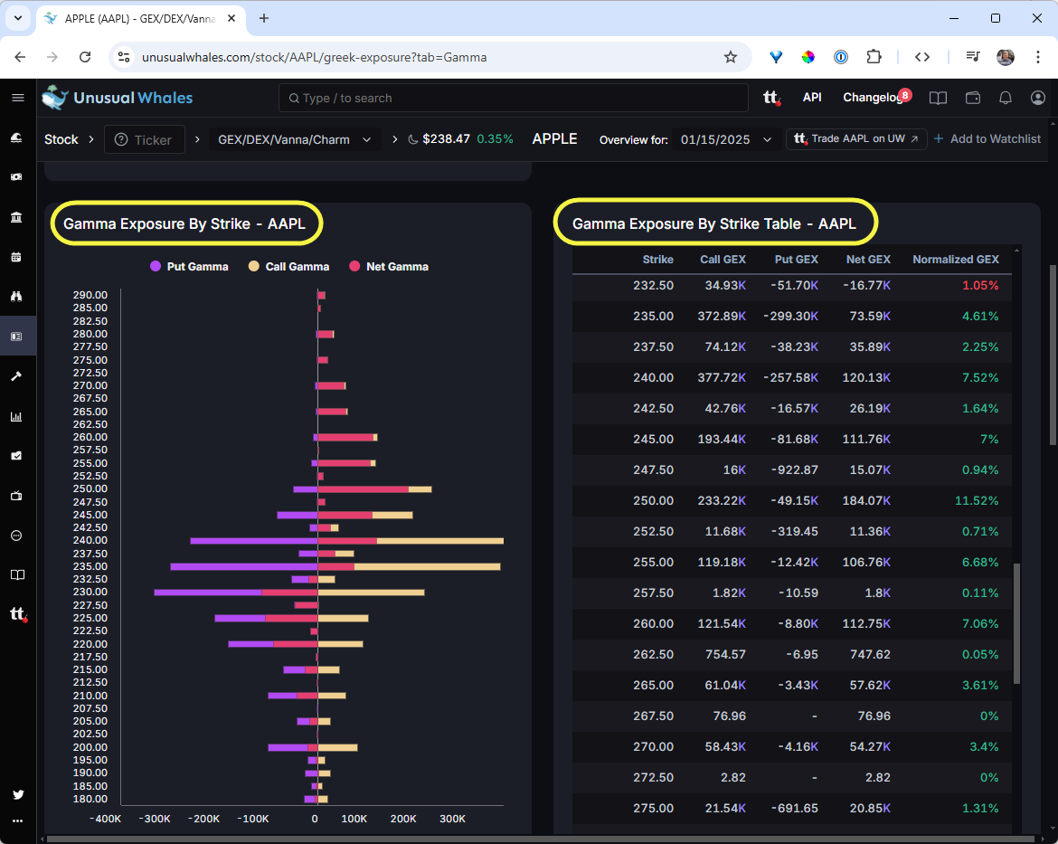Open the money bill icon in the sidebar

[x=17, y=177]
